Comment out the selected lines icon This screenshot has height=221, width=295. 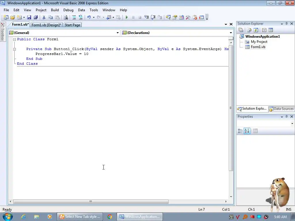pos(74,17)
